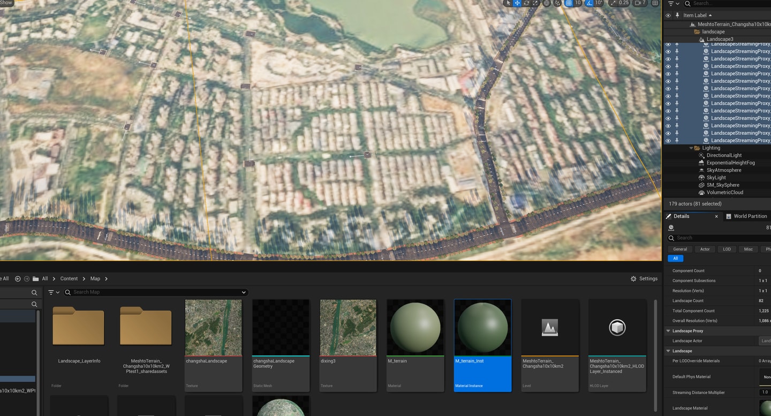Toggle the All details filter

click(x=675, y=258)
